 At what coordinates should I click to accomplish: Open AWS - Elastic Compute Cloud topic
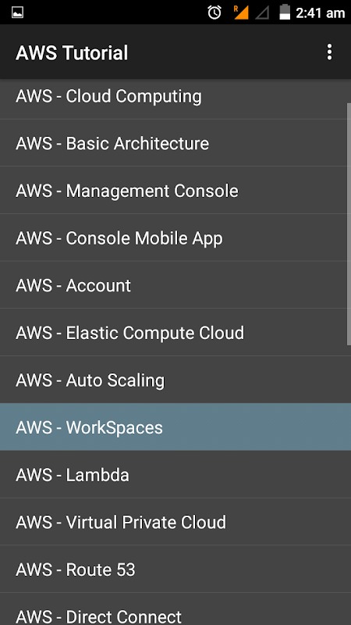pyautogui.click(x=175, y=333)
